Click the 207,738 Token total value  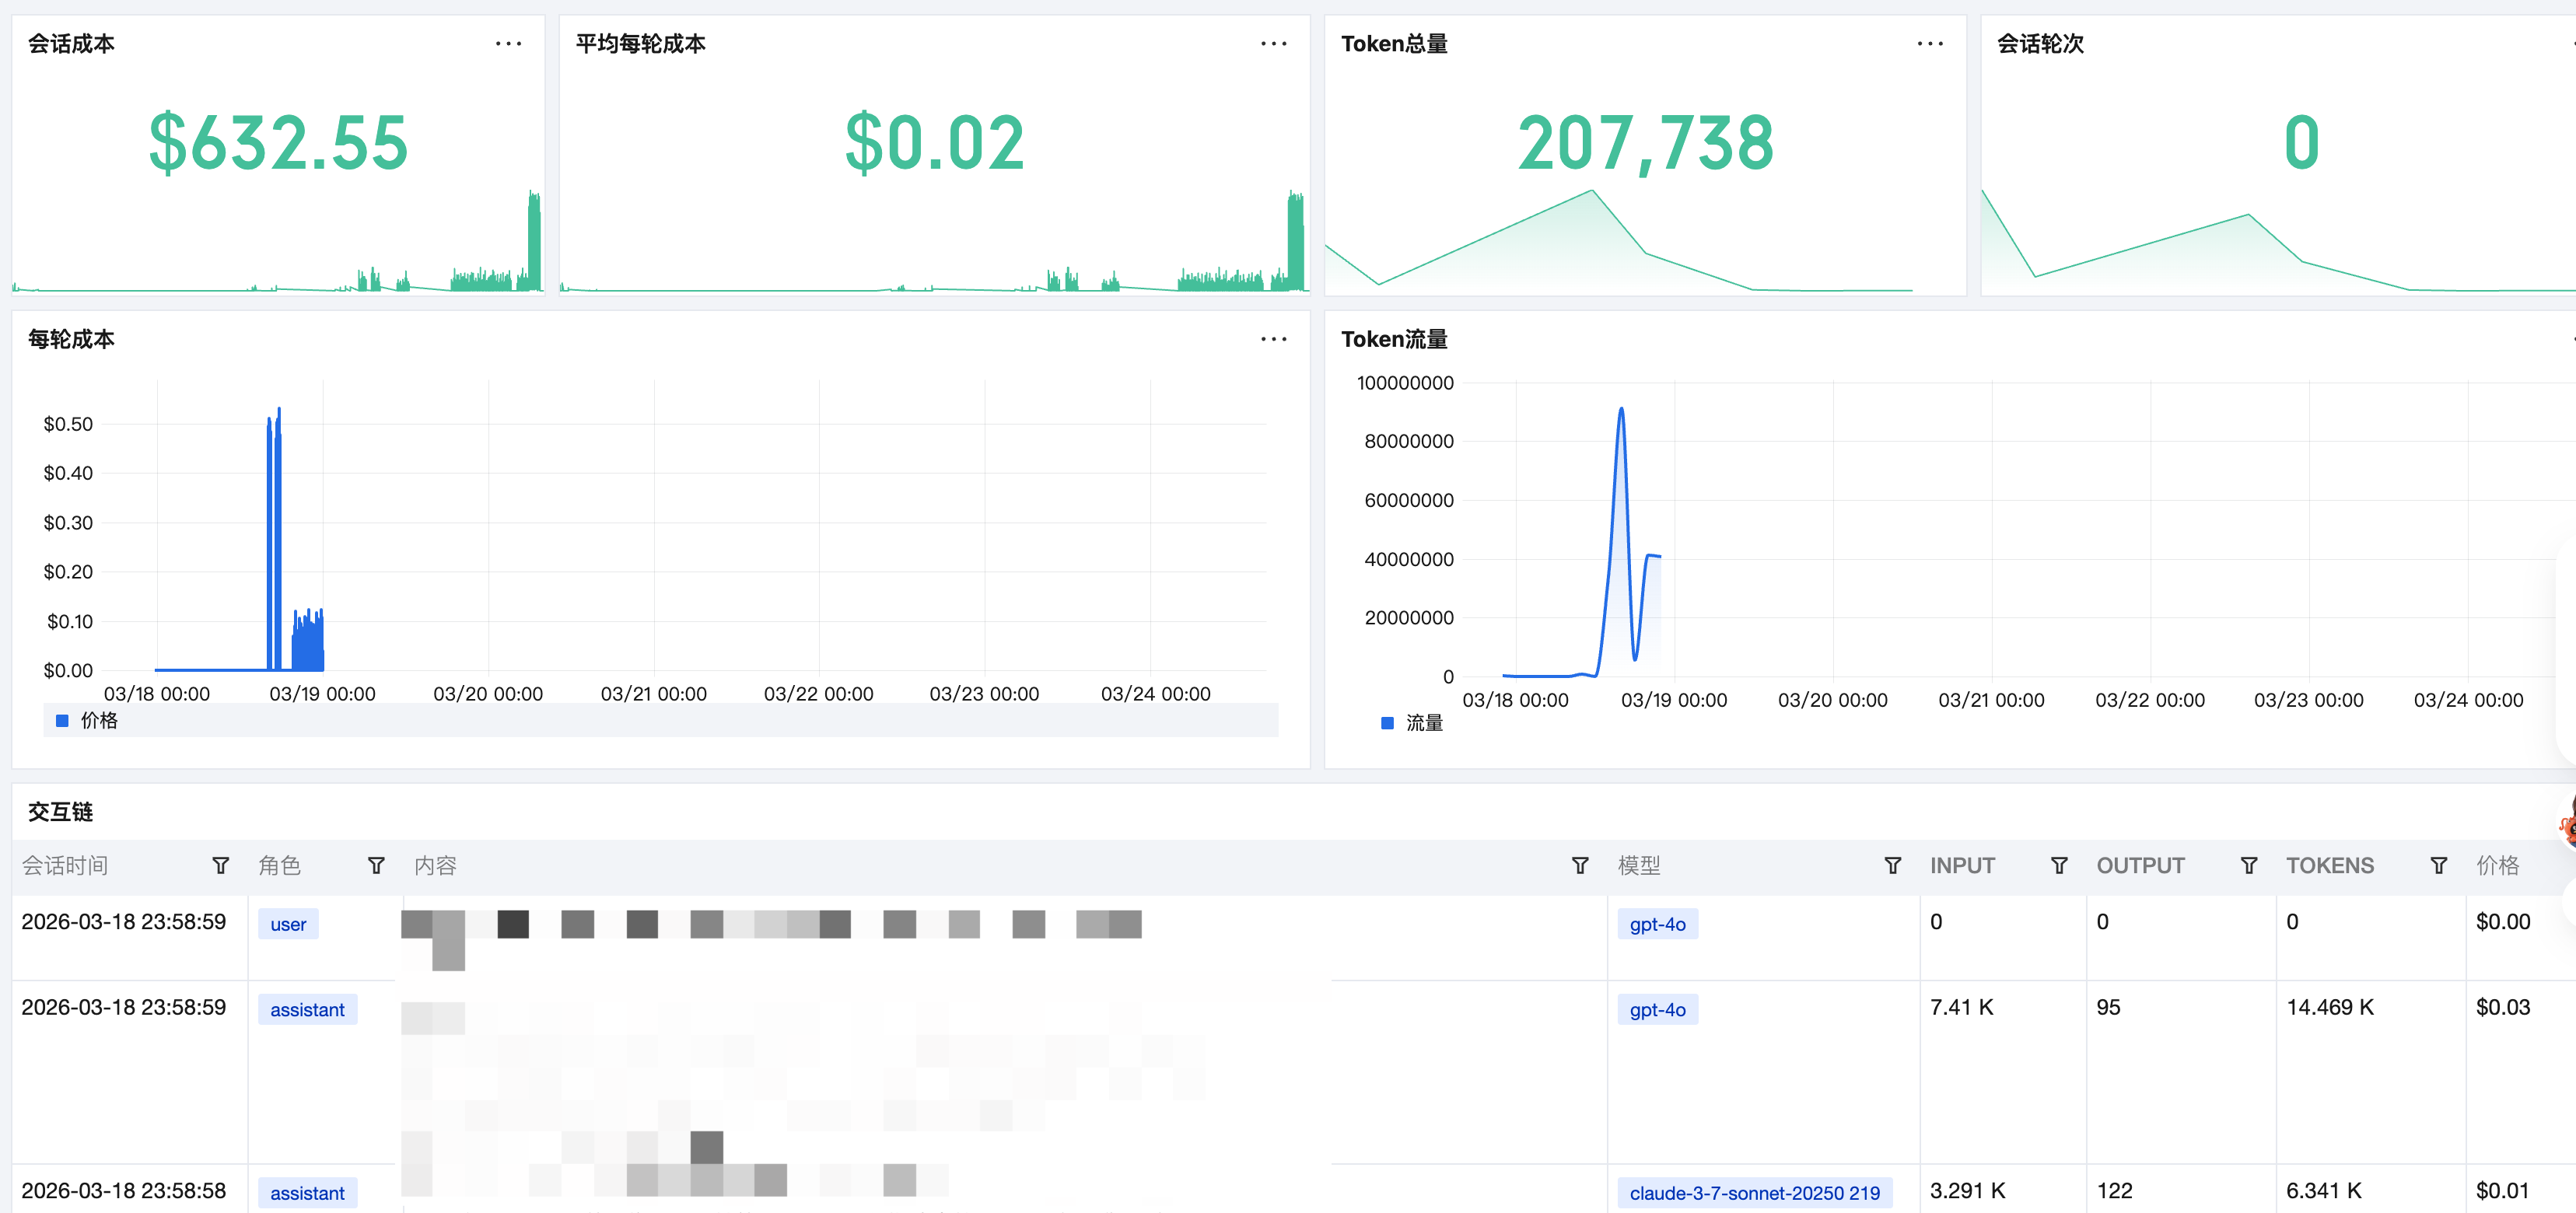1645,143
